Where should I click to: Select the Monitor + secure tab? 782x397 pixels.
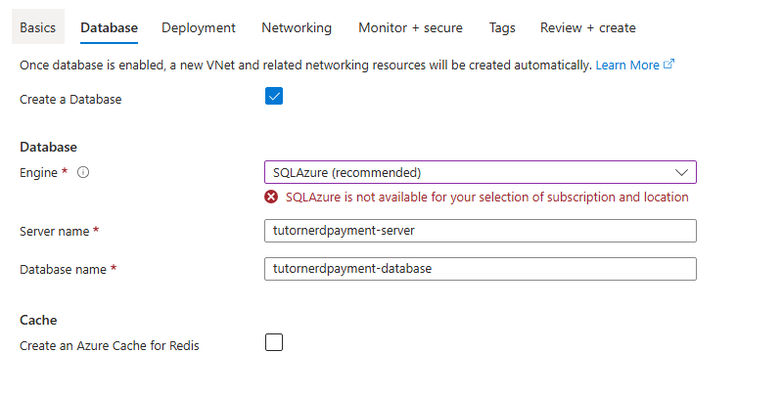[410, 27]
